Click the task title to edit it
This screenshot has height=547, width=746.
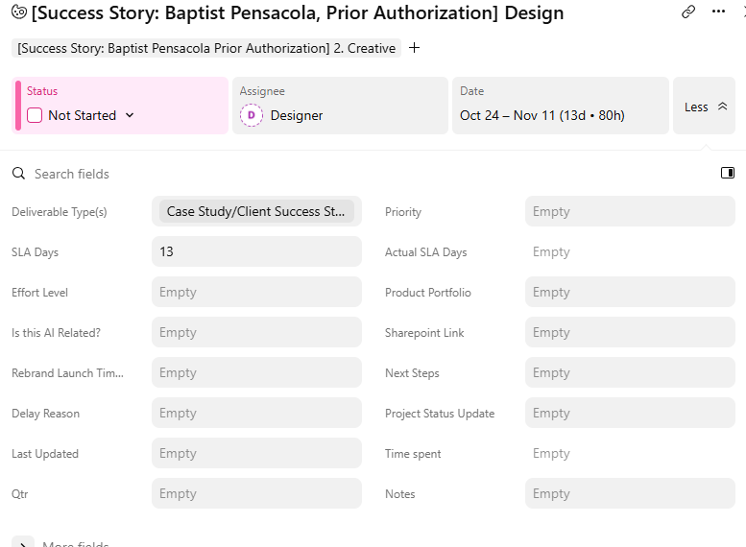298,13
